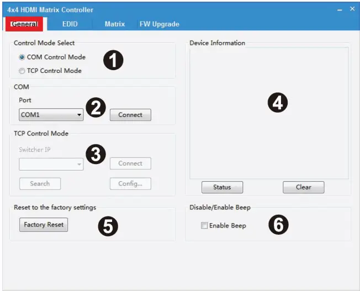Switch to the General tab

(x=24, y=24)
